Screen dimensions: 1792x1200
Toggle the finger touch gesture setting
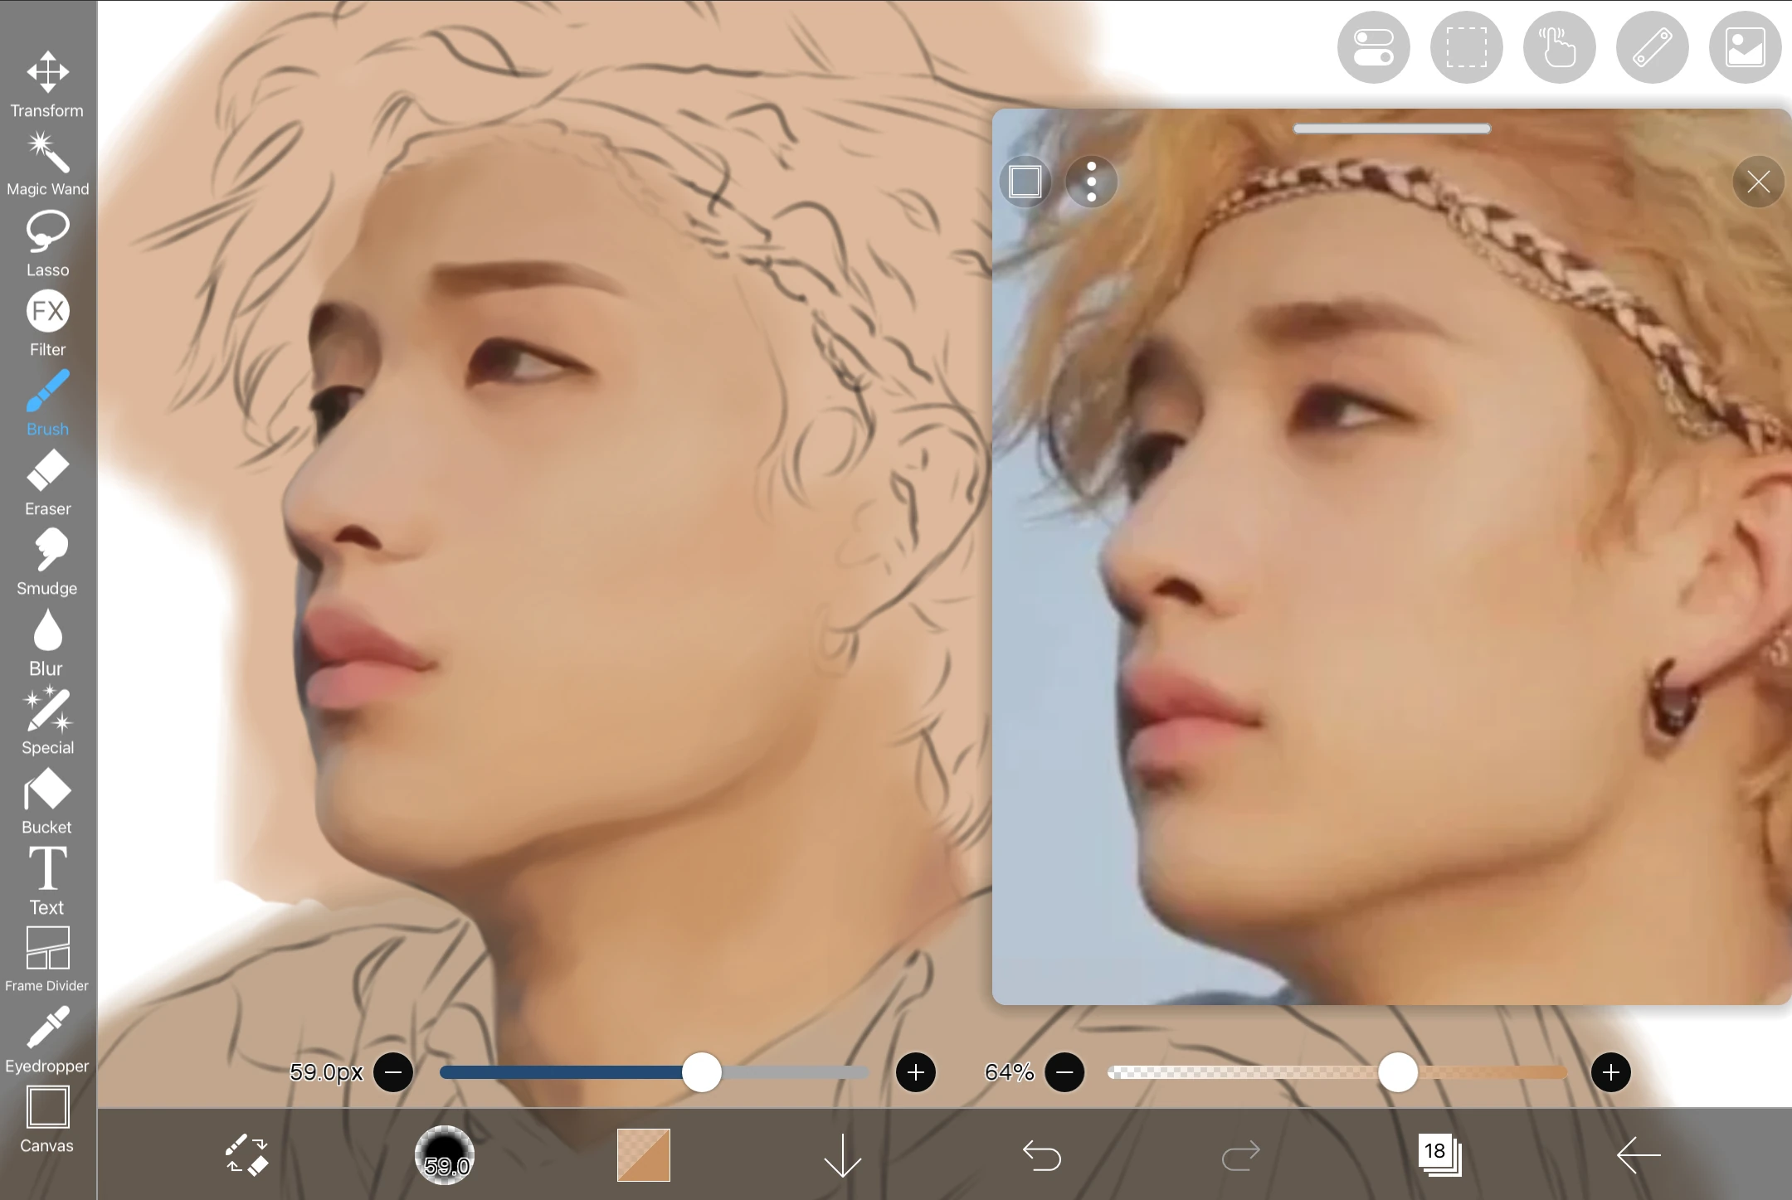[x=1559, y=47]
